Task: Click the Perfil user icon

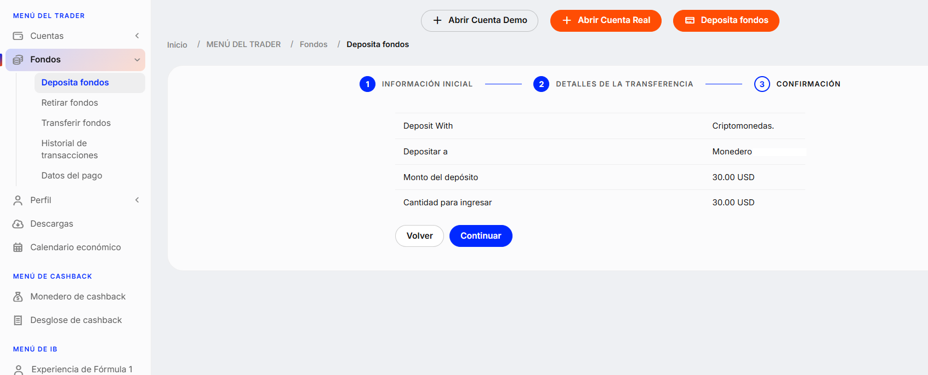Action: click(x=18, y=200)
